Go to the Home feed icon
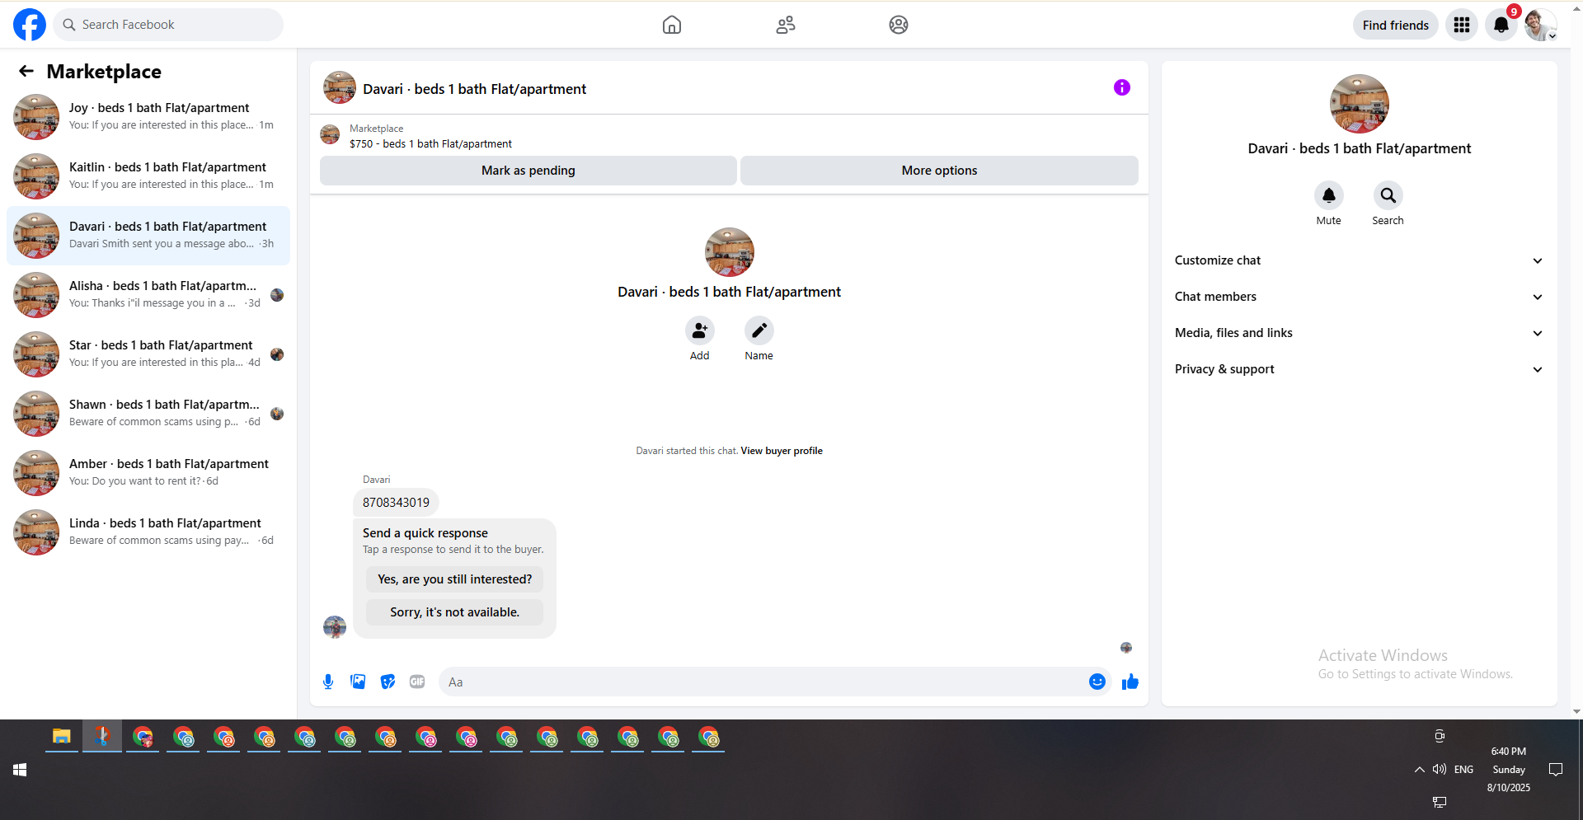Viewport: 1583px width, 820px height. coord(672,25)
